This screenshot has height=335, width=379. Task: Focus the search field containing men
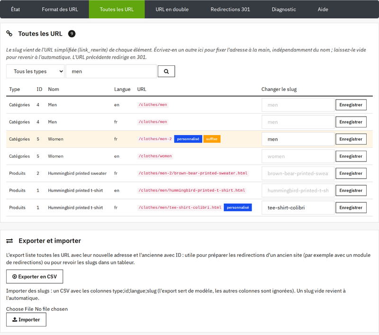pos(111,71)
